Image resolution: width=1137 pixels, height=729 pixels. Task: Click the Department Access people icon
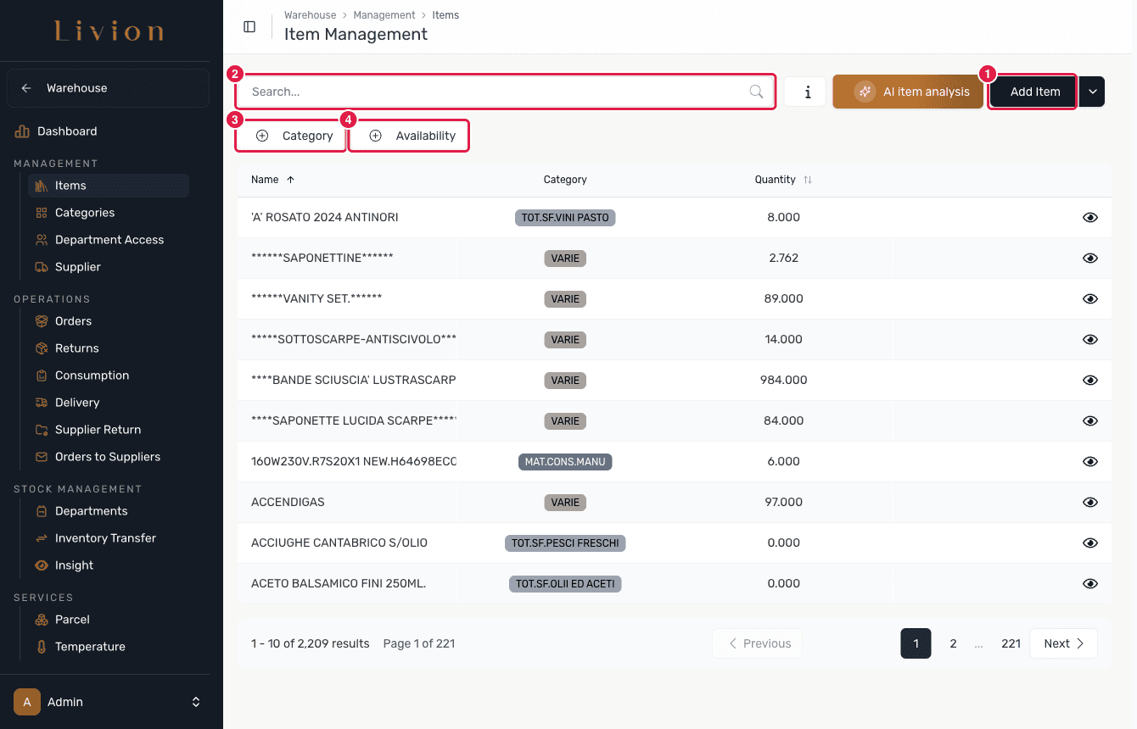point(41,240)
